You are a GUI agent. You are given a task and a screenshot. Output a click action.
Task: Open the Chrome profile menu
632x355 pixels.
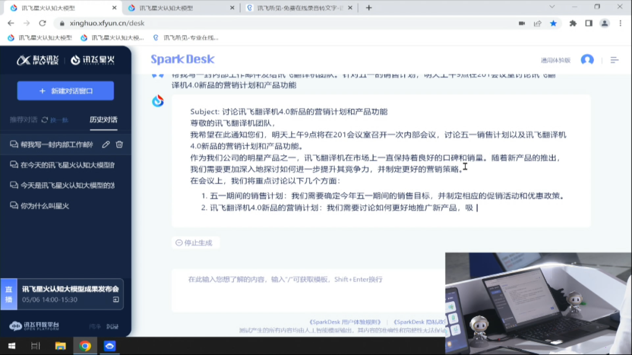(x=604, y=23)
